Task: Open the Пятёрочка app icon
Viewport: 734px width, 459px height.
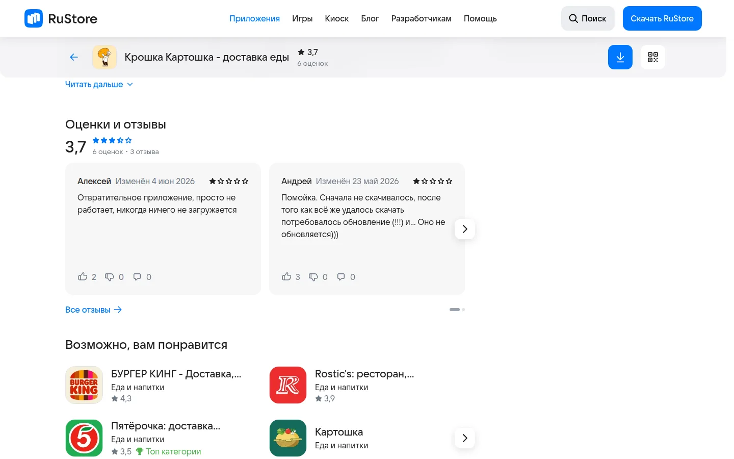Action: pos(84,438)
